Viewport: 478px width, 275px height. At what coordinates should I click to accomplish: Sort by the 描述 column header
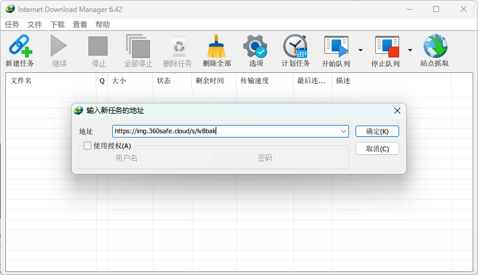(x=392, y=81)
